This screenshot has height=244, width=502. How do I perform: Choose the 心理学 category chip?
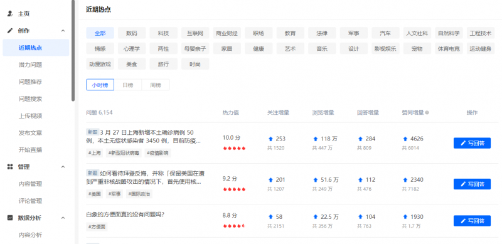[x=132, y=49]
